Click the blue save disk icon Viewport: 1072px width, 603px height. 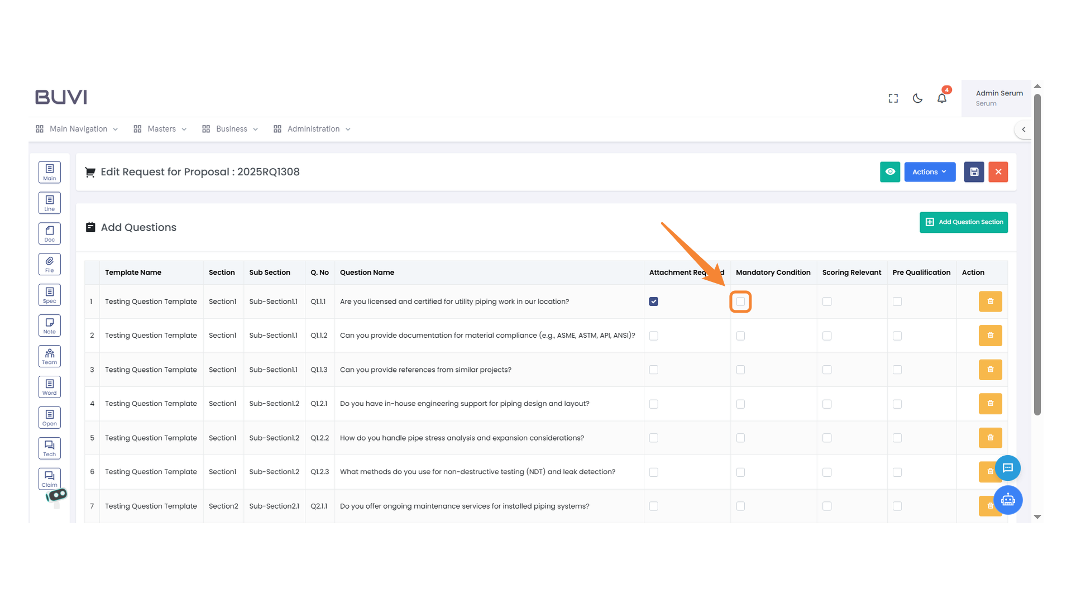[974, 172]
